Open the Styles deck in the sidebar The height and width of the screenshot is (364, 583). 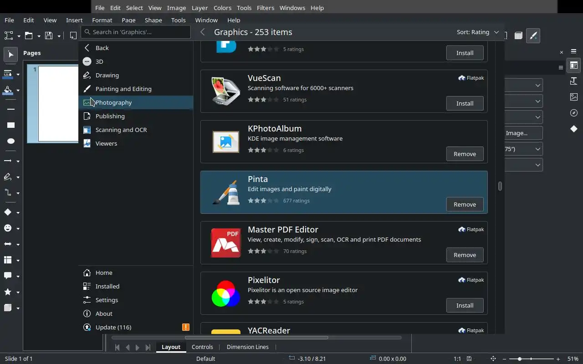[x=574, y=81]
